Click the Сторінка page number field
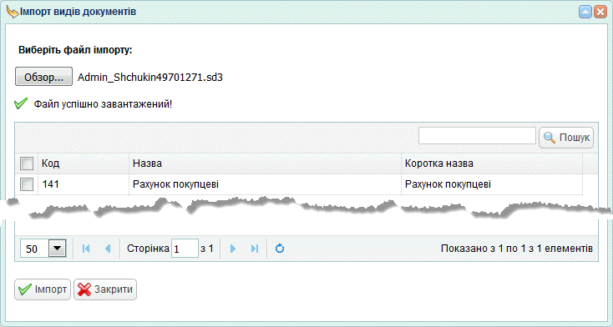613x327 pixels. (x=185, y=249)
